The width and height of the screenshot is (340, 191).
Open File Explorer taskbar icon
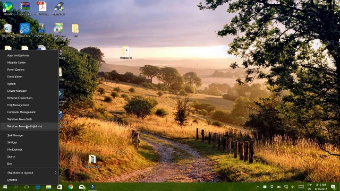pos(48,187)
